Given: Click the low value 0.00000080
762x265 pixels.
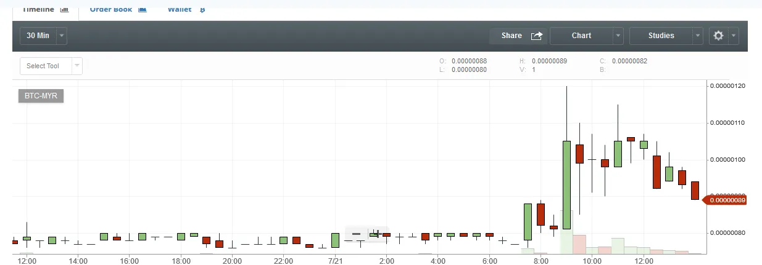Looking at the screenshot, I should 469,69.
